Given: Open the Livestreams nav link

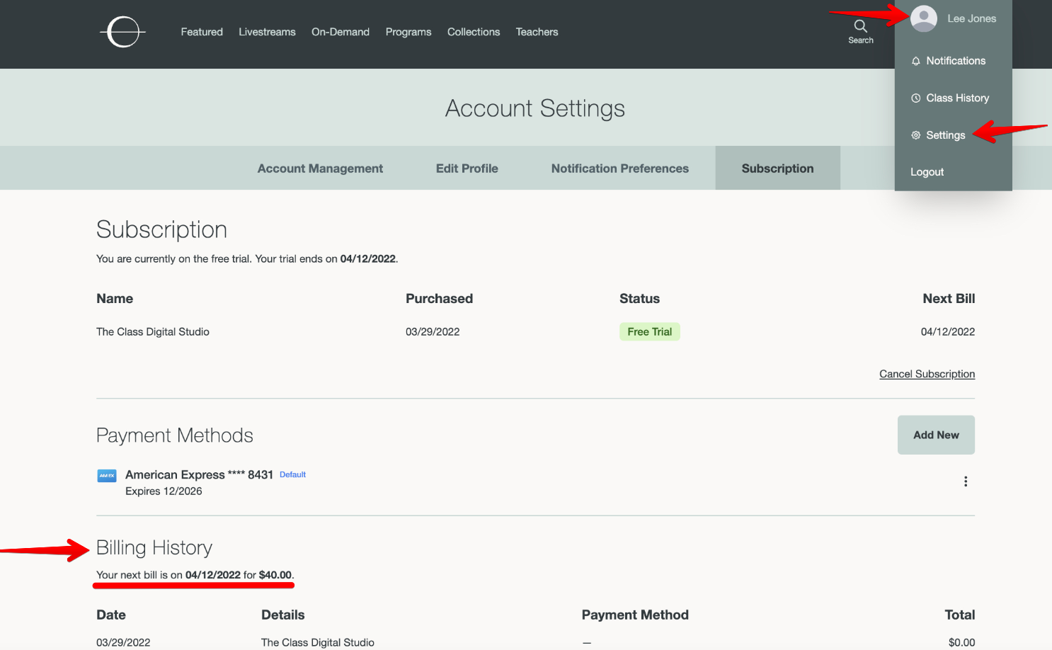Looking at the screenshot, I should pos(267,32).
